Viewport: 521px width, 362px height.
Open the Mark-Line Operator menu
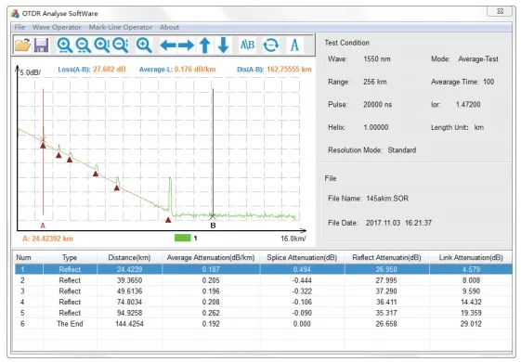coord(121,27)
